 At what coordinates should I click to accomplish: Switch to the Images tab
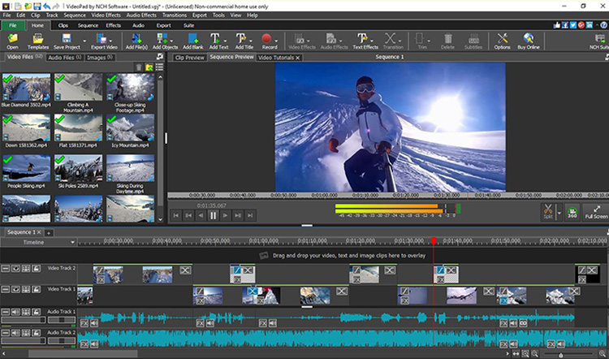(99, 58)
